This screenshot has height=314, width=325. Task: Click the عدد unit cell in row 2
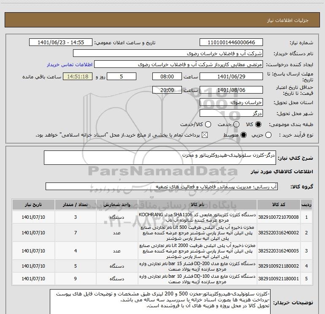117,233
